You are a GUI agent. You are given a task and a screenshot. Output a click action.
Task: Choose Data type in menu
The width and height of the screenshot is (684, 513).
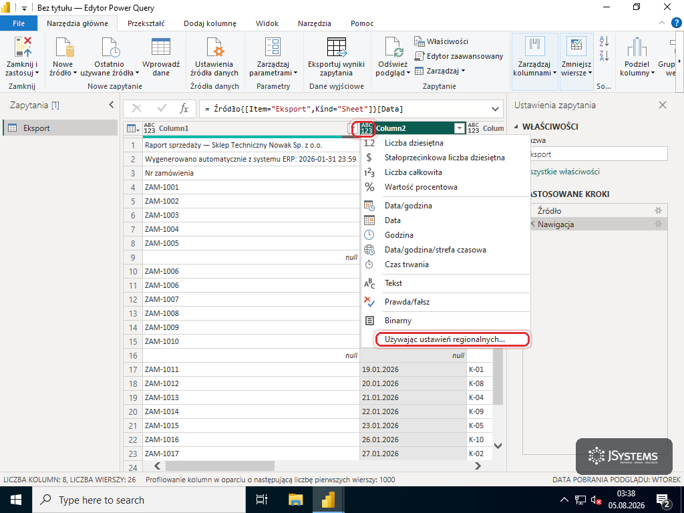(x=446, y=220)
